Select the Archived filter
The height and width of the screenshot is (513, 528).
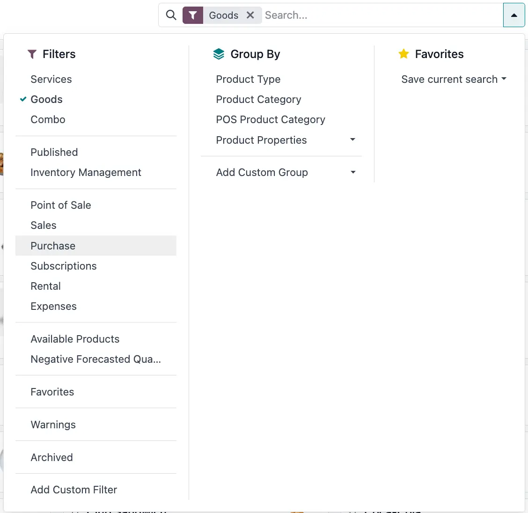pos(96,457)
